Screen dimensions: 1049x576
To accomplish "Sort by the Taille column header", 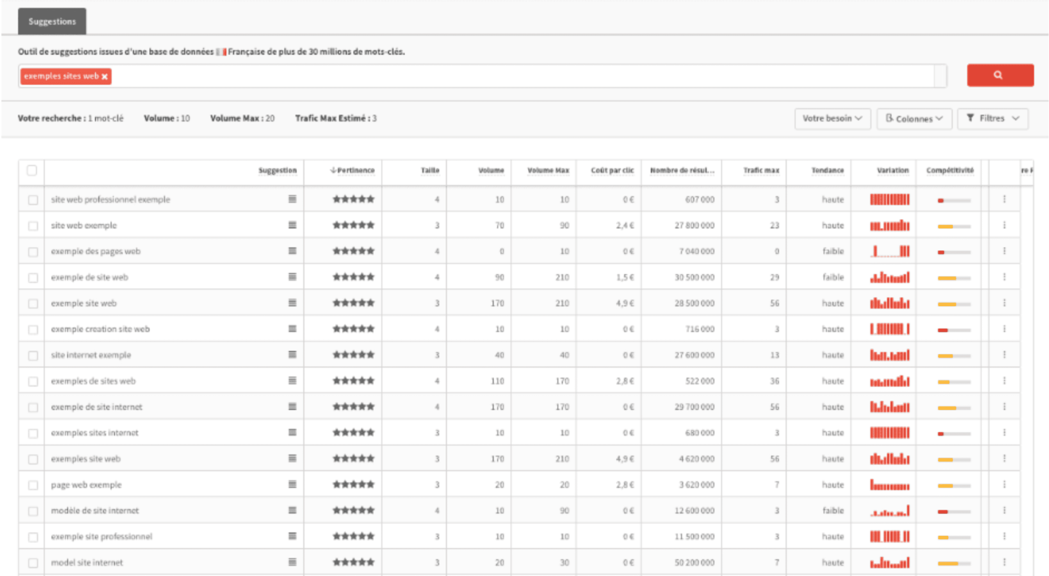I will coord(430,170).
